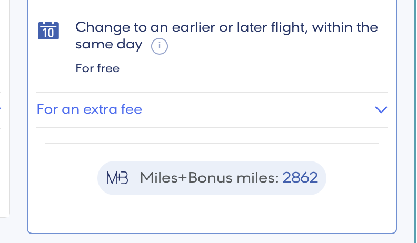Click the "same day" text line
The image size is (417, 243).
click(x=108, y=45)
